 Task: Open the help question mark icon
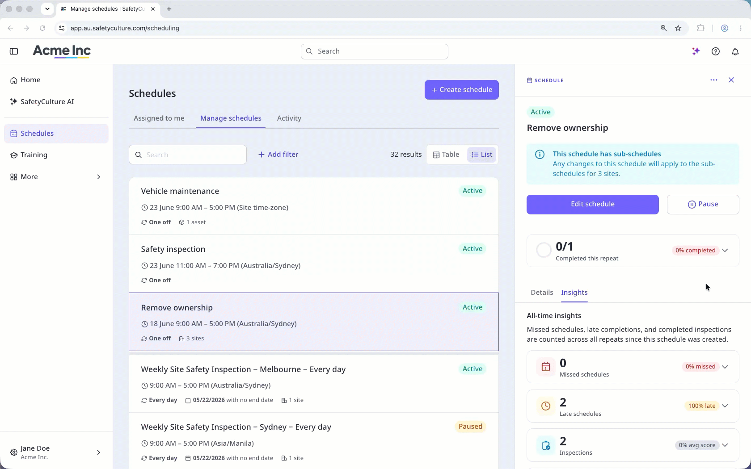(716, 51)
